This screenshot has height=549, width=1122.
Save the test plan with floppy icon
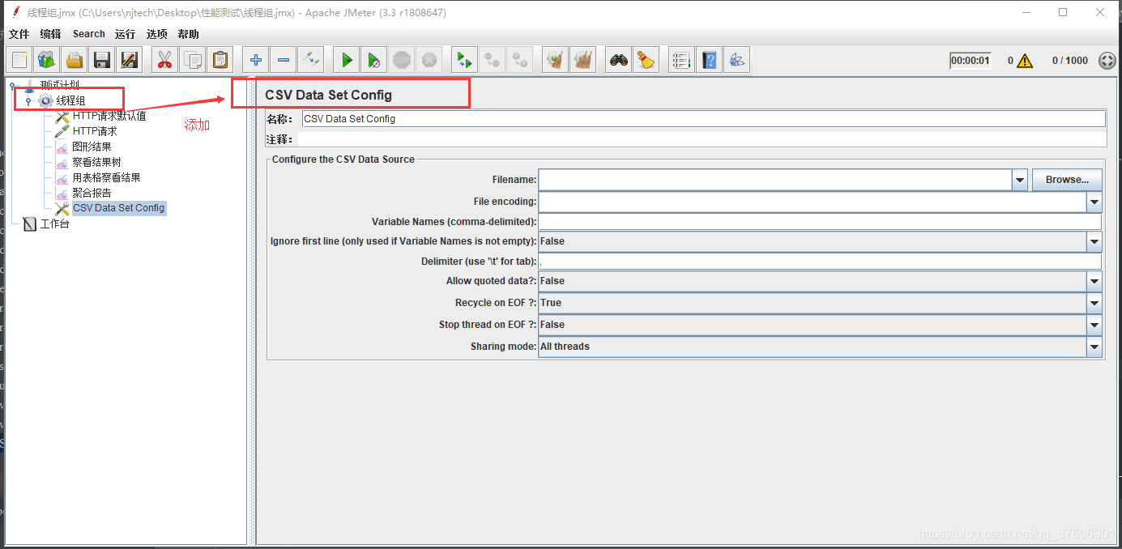pyautogui.click(x=102, y=60)
